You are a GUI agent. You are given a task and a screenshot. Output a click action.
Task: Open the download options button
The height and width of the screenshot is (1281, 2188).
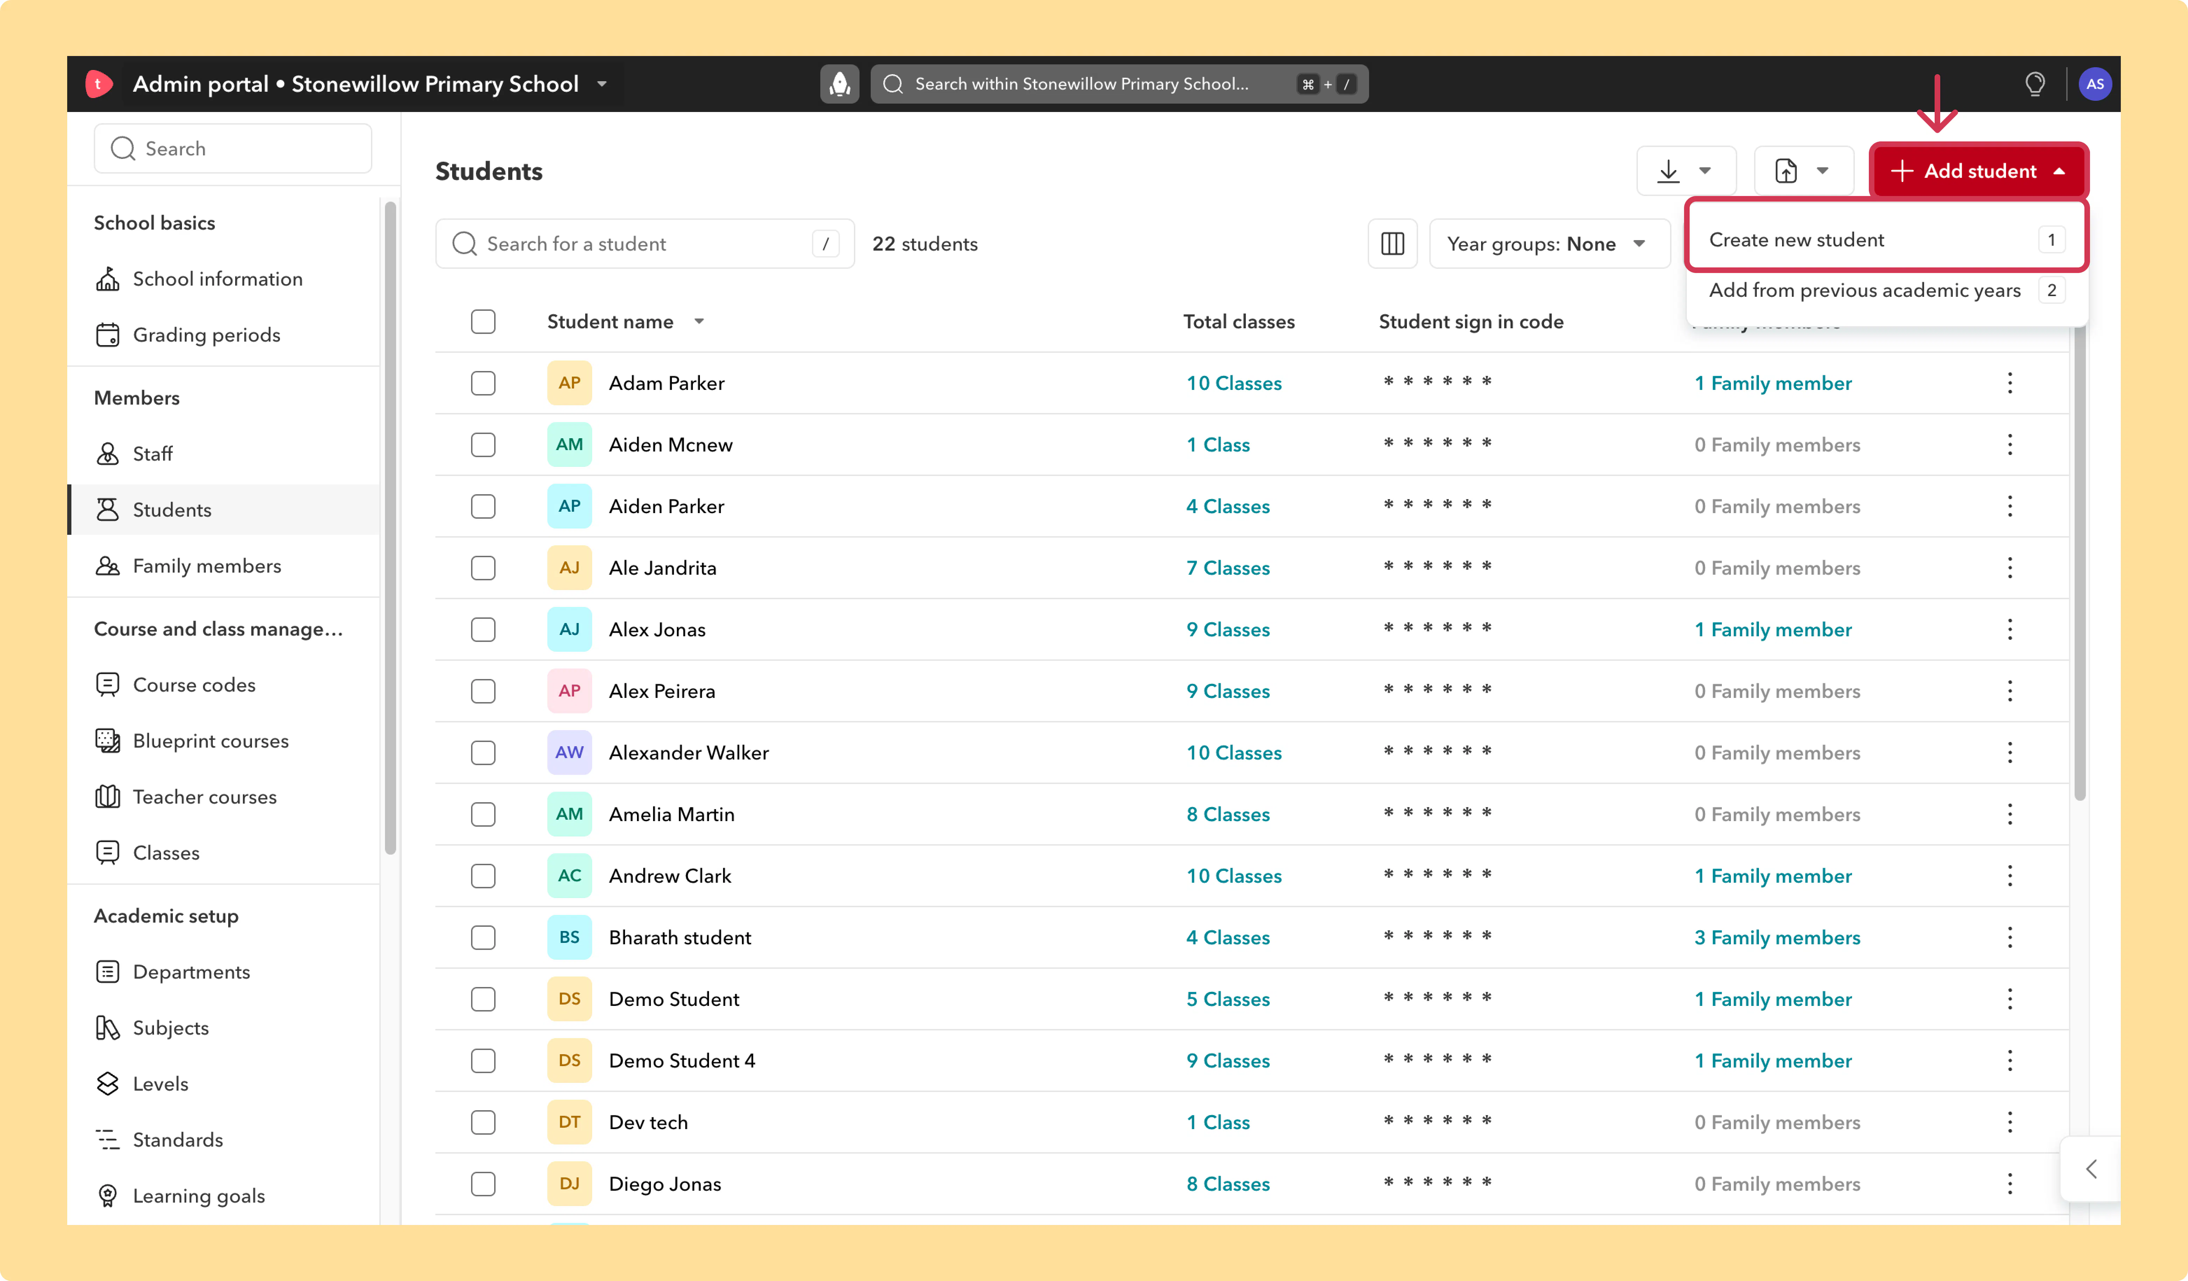click(1685, 171)
